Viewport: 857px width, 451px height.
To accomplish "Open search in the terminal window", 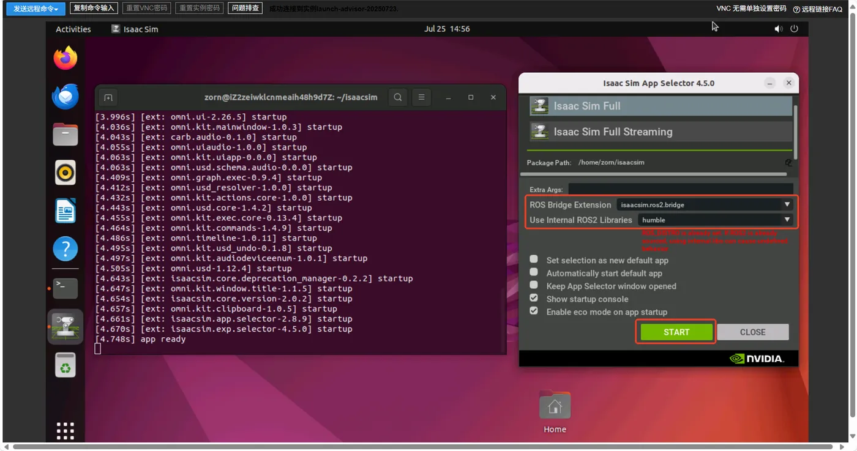I will pyautogui.click(x=398, y=97).
